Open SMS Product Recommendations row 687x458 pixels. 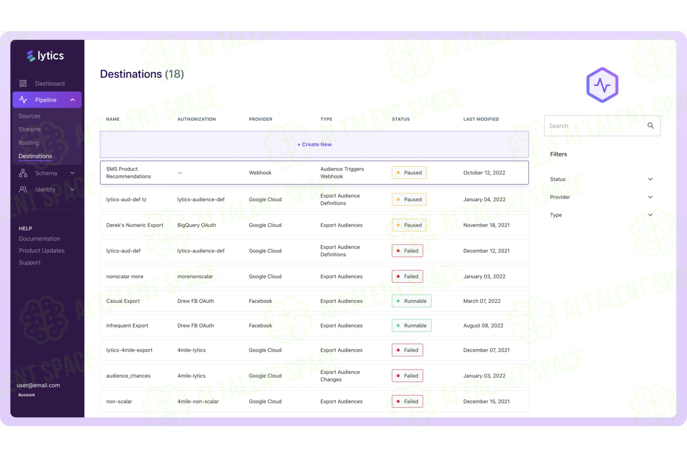pos(314,173)
